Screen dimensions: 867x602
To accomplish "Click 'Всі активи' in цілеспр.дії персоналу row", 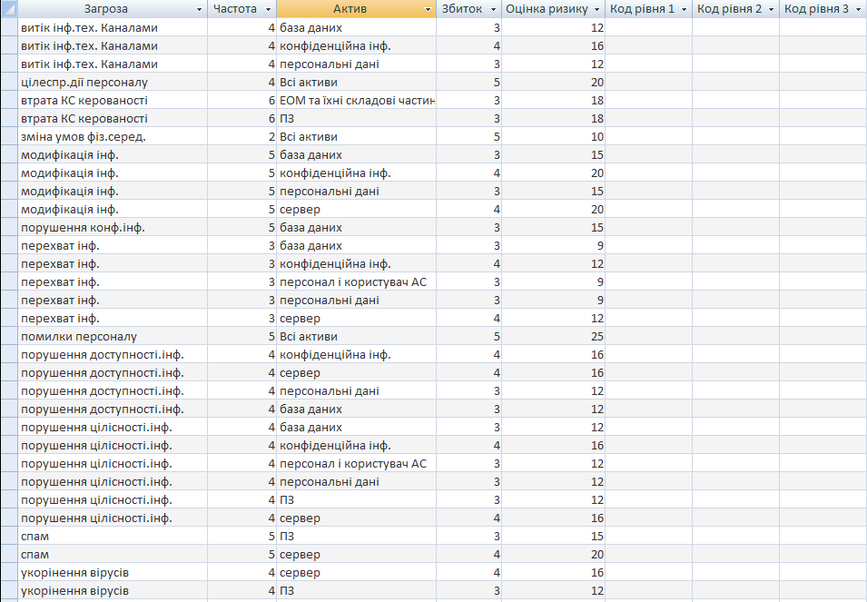I will (356, 83).
